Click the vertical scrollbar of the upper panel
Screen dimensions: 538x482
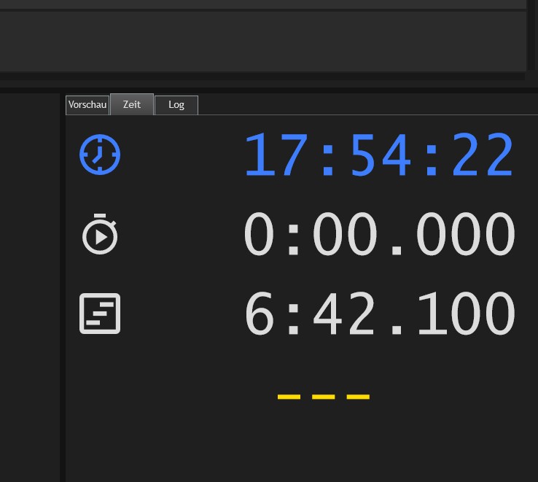(x=531, y=35)
